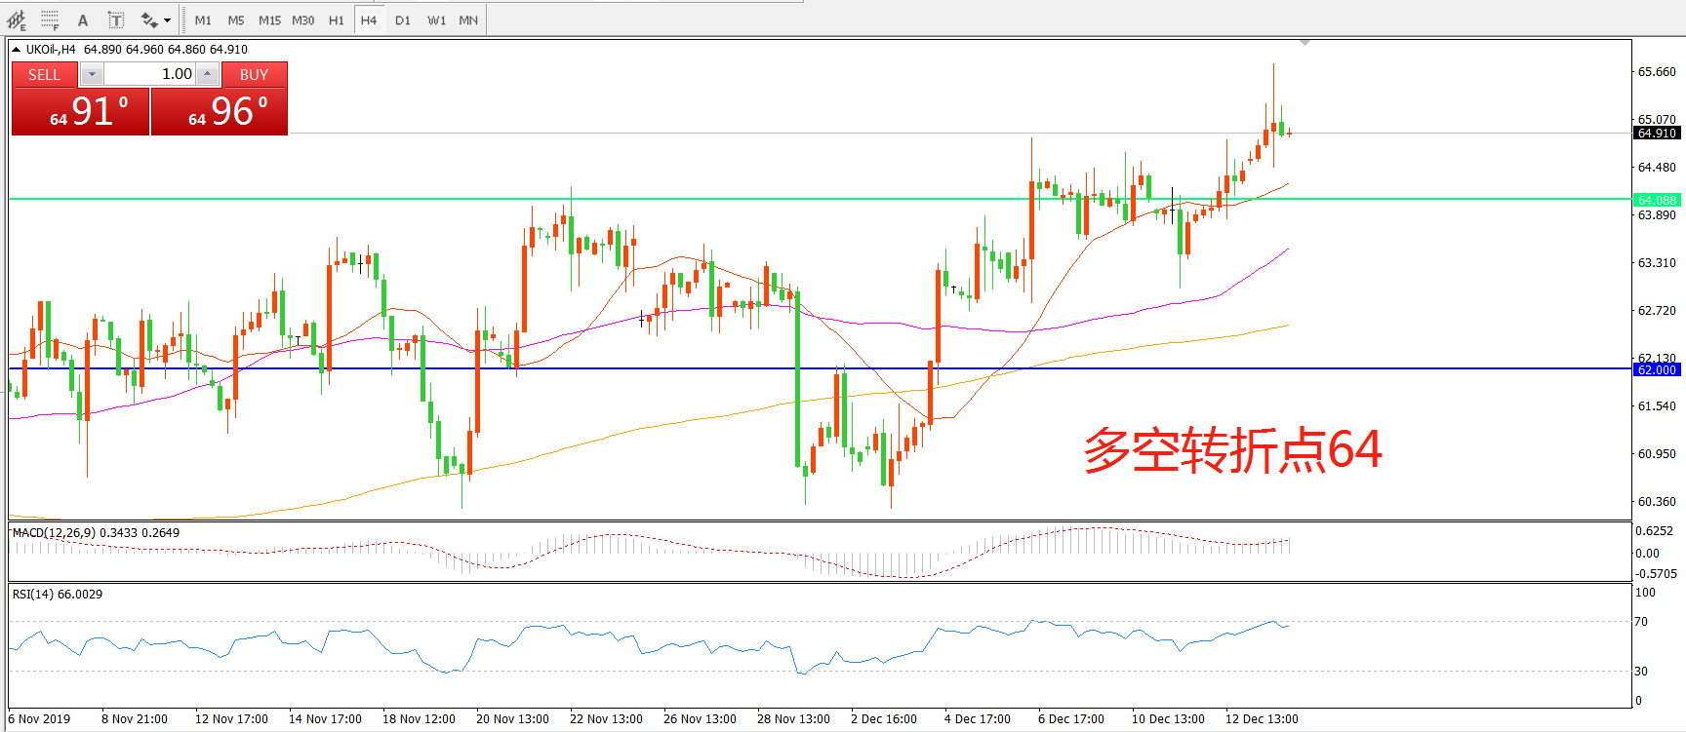Click the SELL button at 64.91
1686x732 pixels.
pyautogui.click(x=81, y=111)
